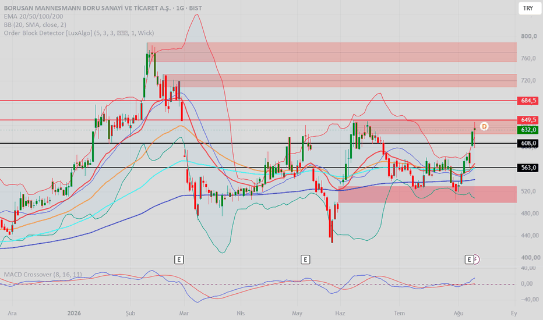Open the TRY currency selector
Screen dimensions: 543x320
[x=529, y=8]
